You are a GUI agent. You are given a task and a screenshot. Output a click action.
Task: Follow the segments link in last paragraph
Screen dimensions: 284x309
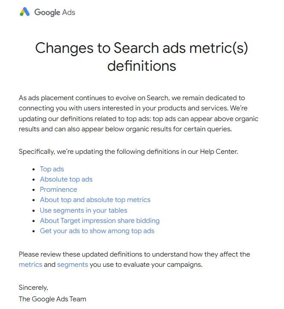[x=73, y=265]
